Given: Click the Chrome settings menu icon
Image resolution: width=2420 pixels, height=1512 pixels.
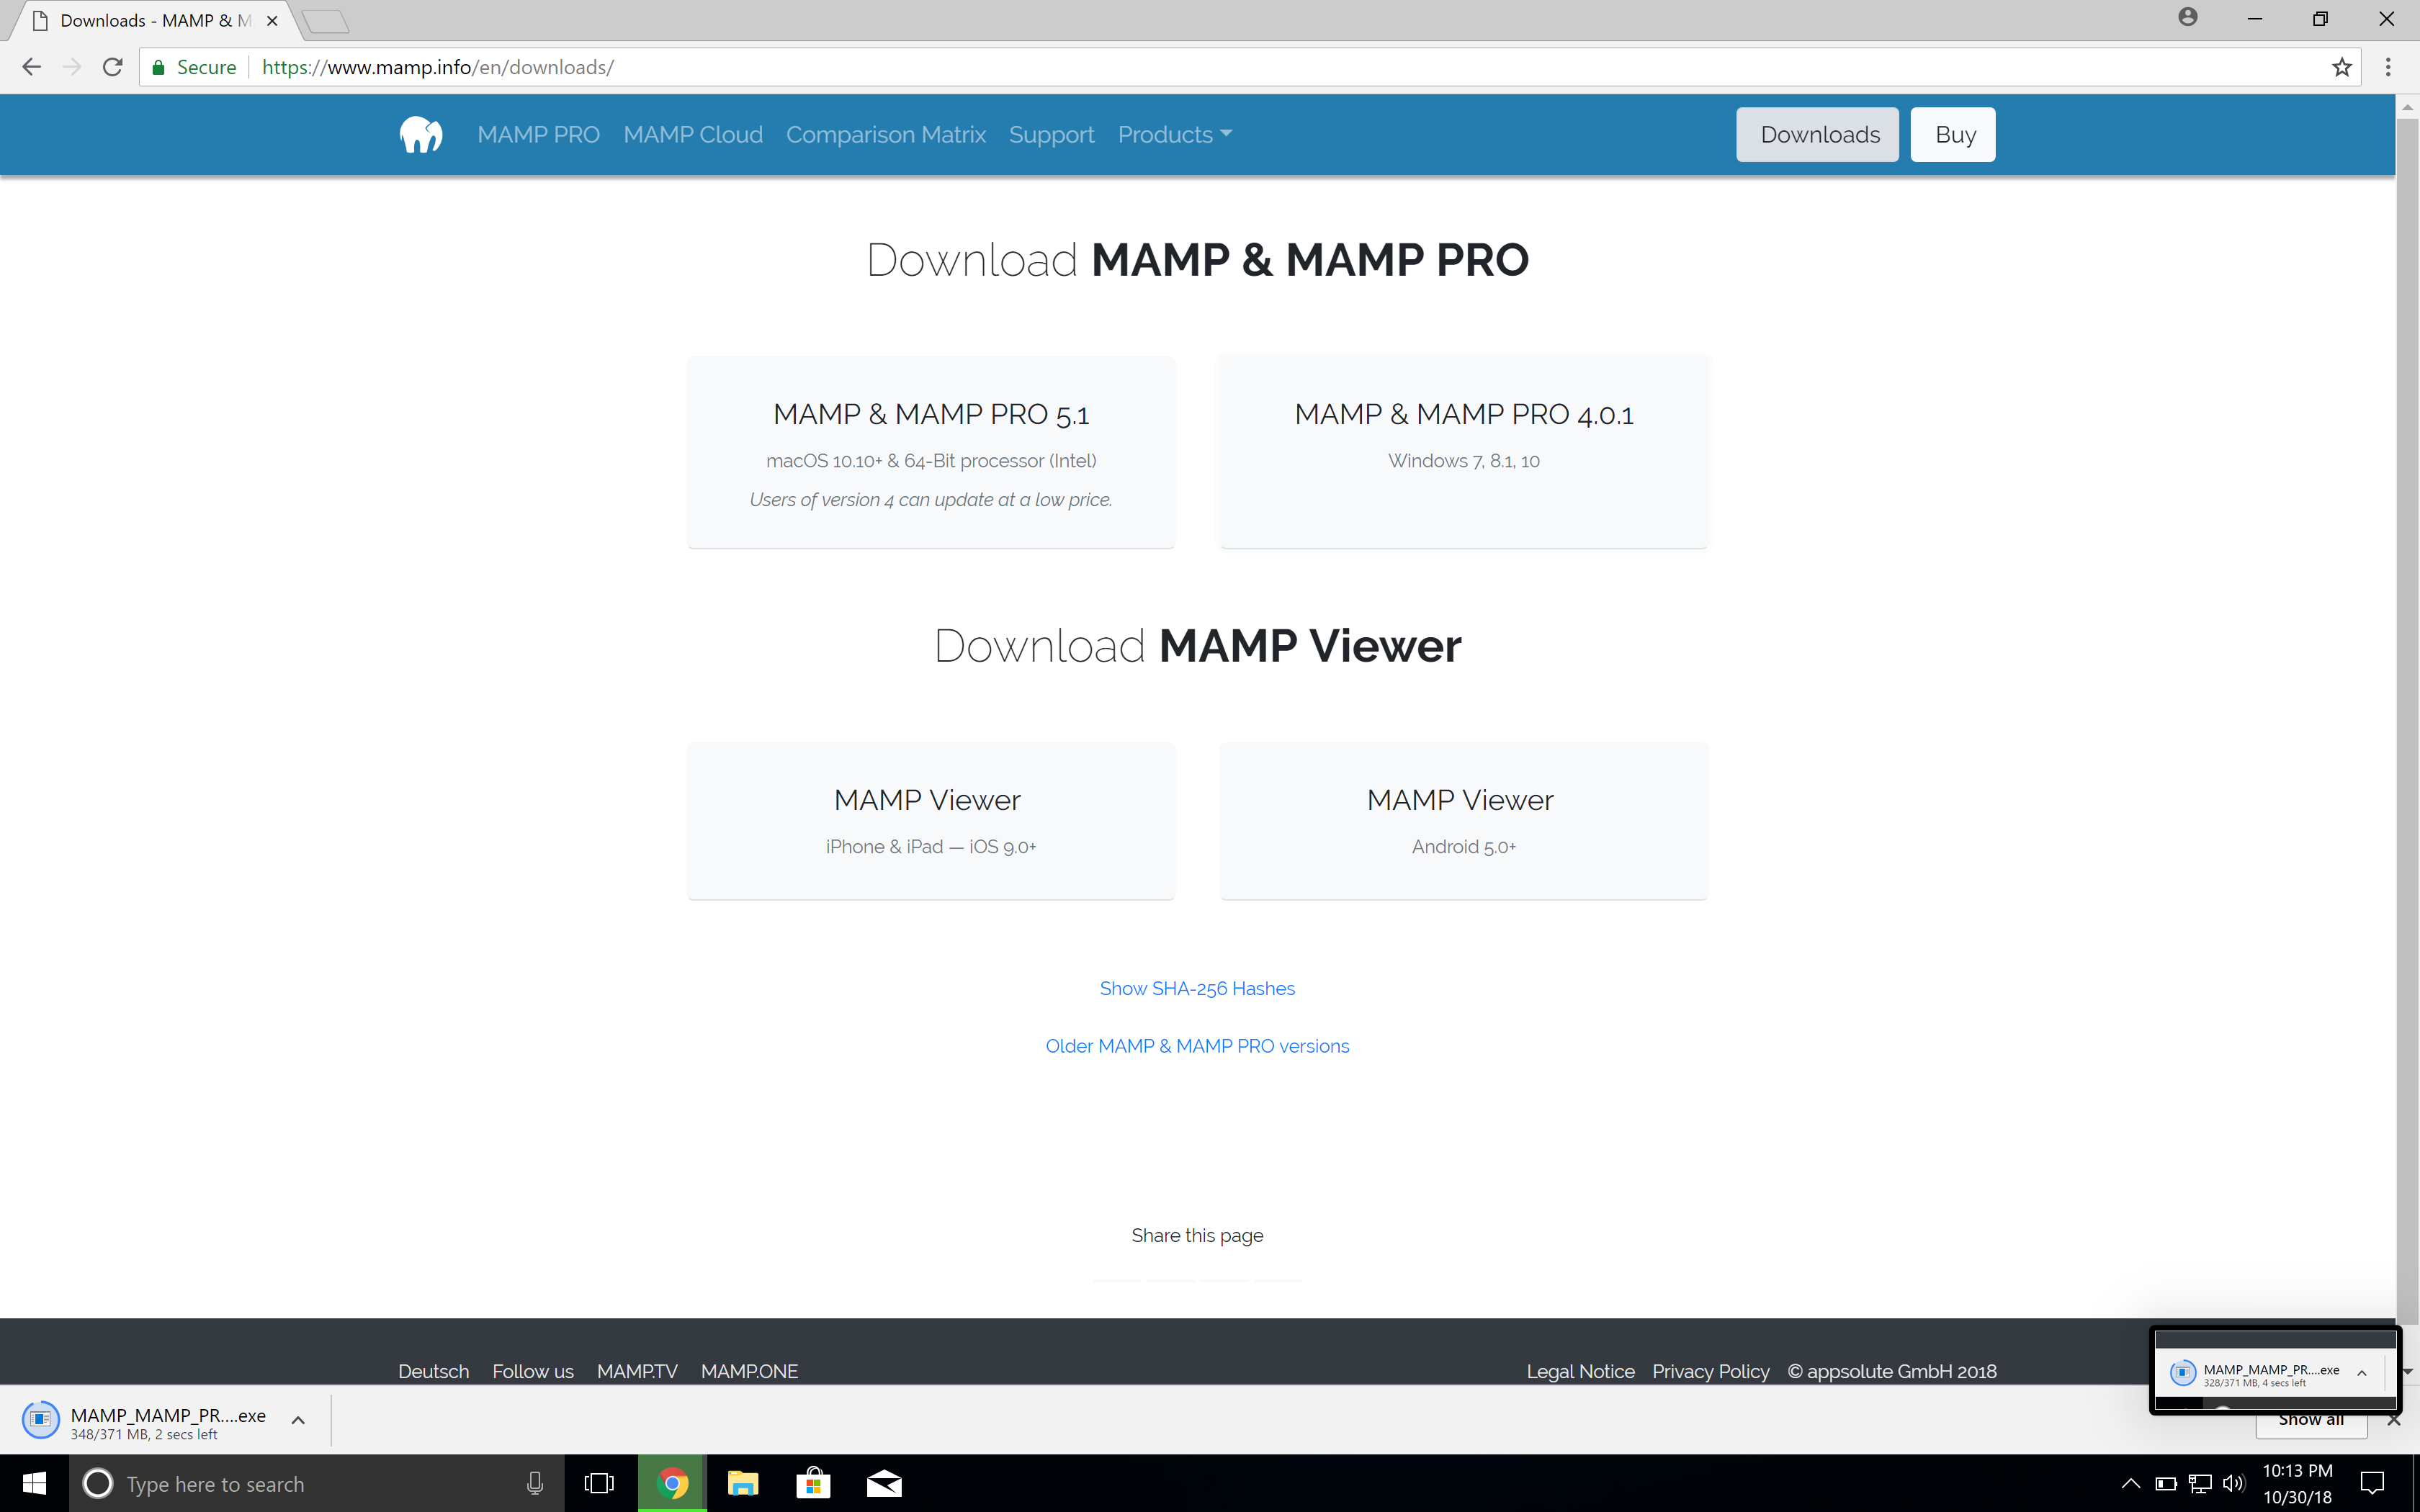Looking at the screenshot, I should (2388, 66).
